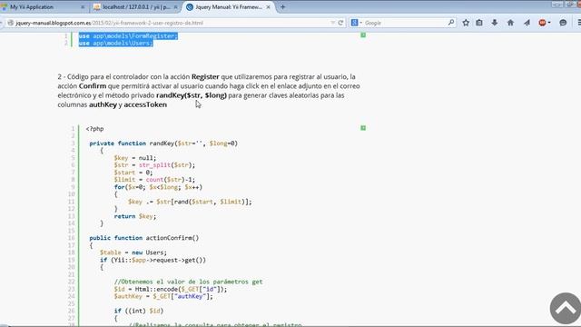Viewport: 581px width, 327px height.
Task: Close the My Yii Application tab
Action: click(x=83, y=7)
